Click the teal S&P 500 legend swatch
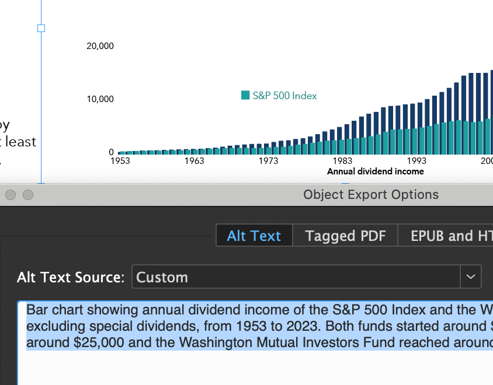493x385 pixels. coord(245,95)
